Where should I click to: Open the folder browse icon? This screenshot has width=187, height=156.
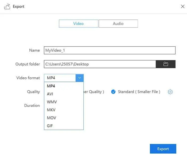point(166,64)
